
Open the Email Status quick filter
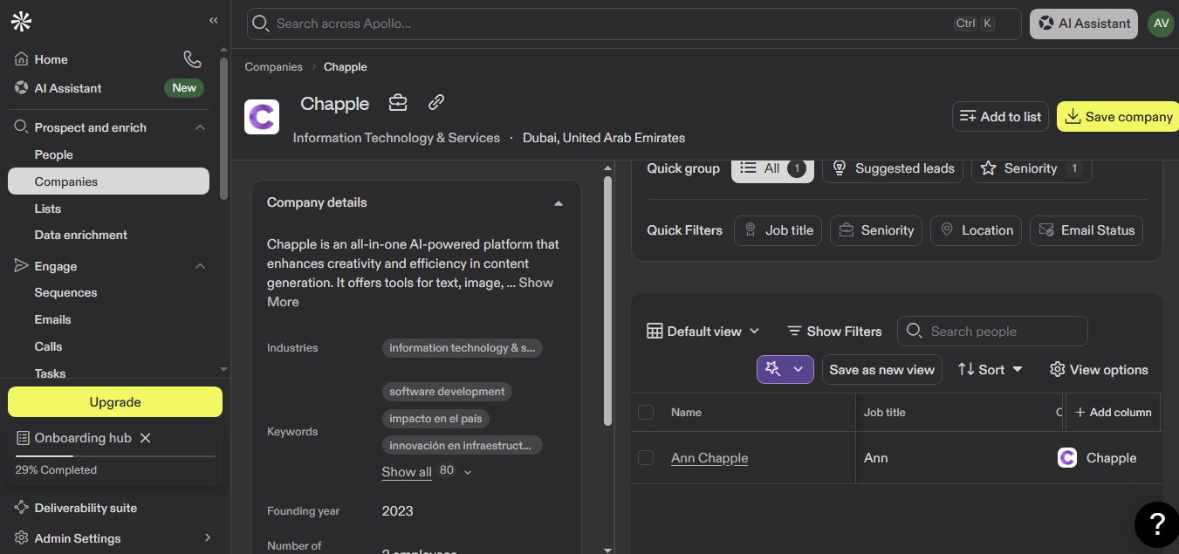[x=1086, y=230]
